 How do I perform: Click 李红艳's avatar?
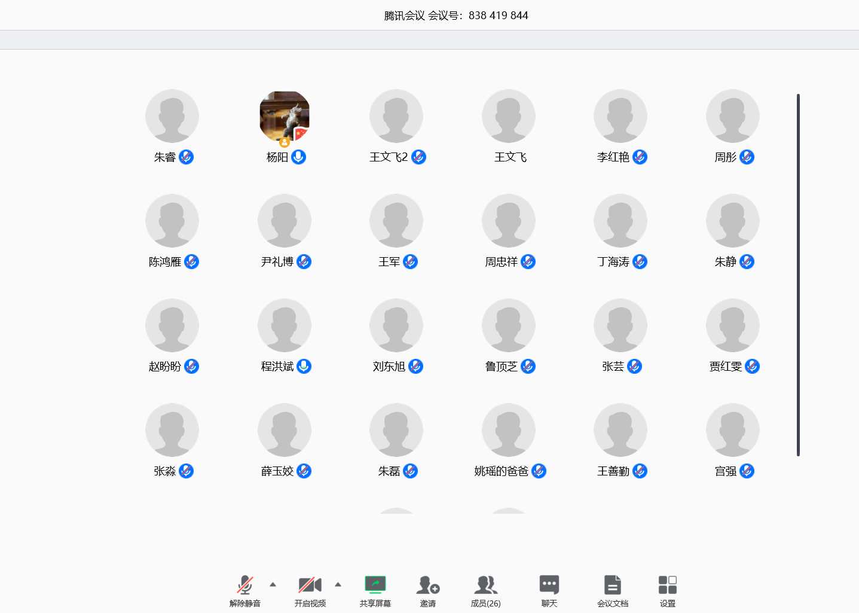[620, 116]
